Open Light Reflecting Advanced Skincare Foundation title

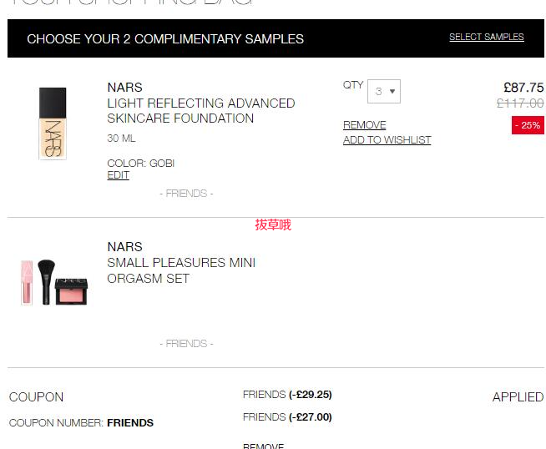(201, 111)
